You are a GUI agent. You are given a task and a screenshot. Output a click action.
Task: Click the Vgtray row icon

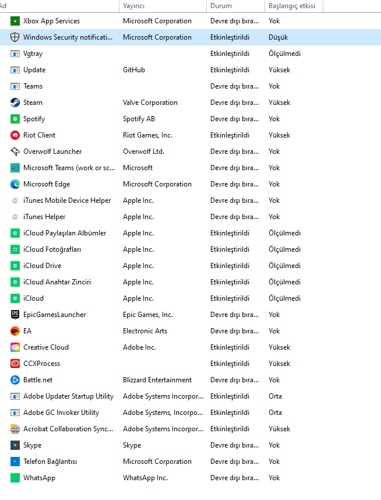coord(15,54)
